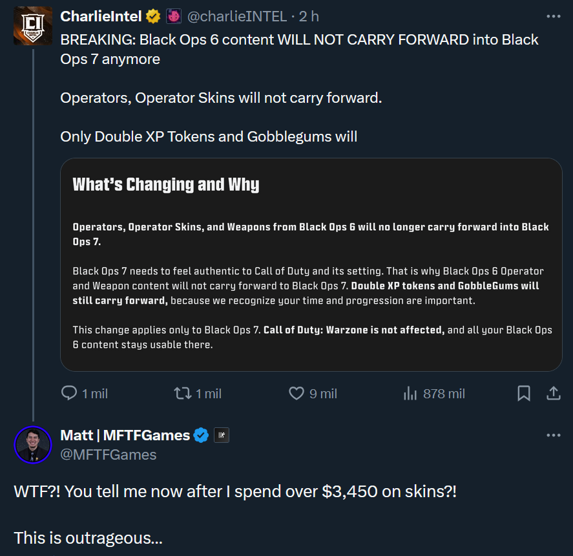Open more options for CharlieIntel post

tap(554, 17)
